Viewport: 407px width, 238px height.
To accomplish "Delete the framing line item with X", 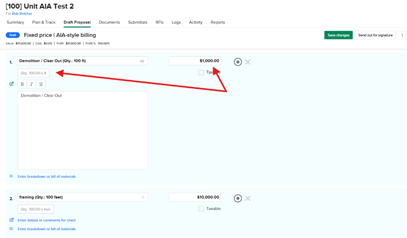I will [248, 198].
